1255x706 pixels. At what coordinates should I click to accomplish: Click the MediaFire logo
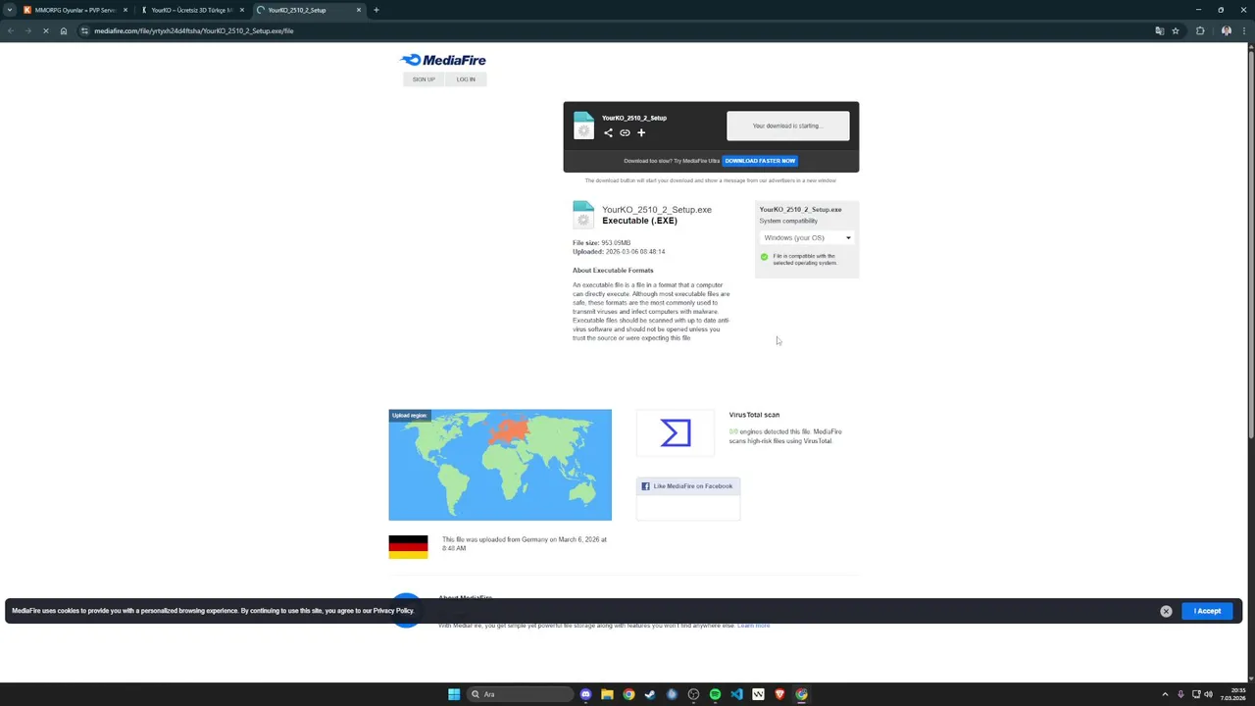(443, 60)
